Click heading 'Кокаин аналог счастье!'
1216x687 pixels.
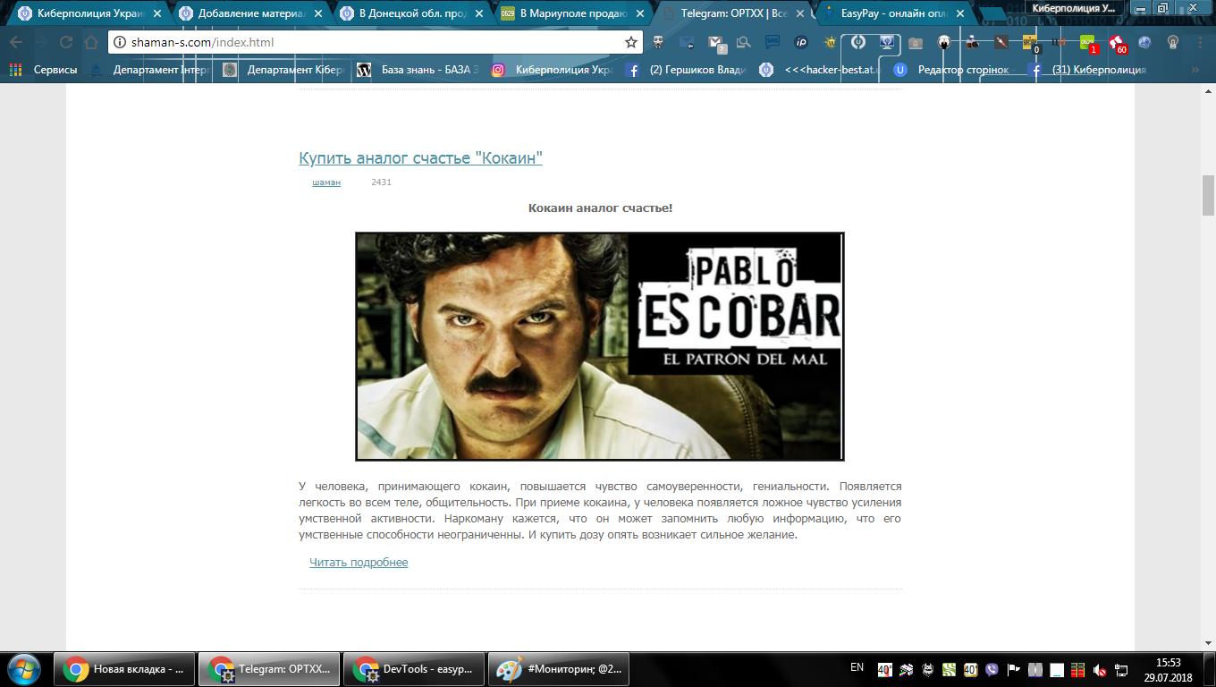tap(600, 208)
